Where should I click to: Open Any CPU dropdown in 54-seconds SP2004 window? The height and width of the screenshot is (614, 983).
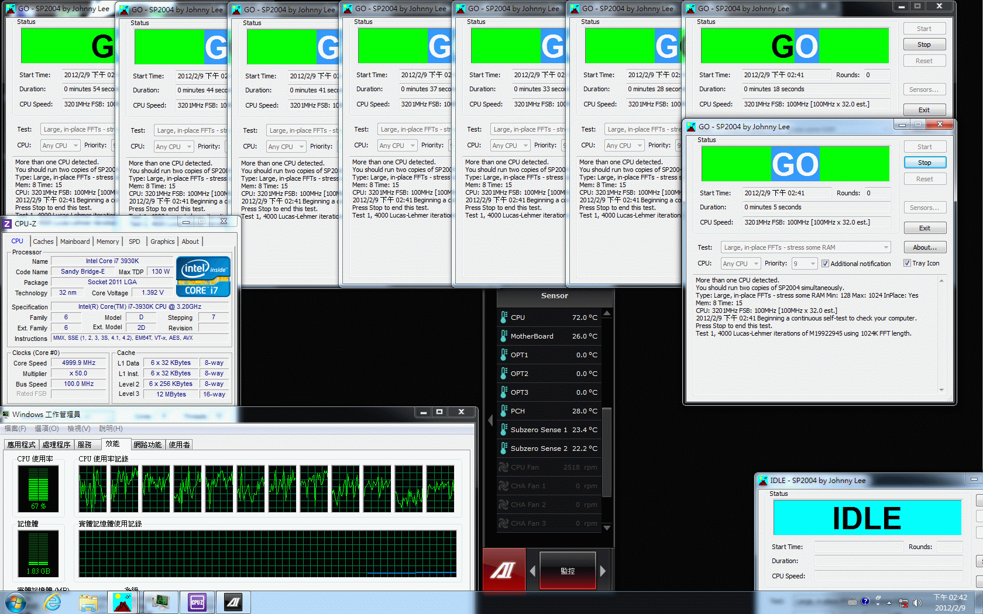point(60,146)
